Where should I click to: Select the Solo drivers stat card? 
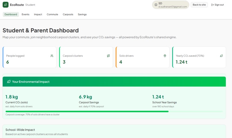(x=142, y=57)
